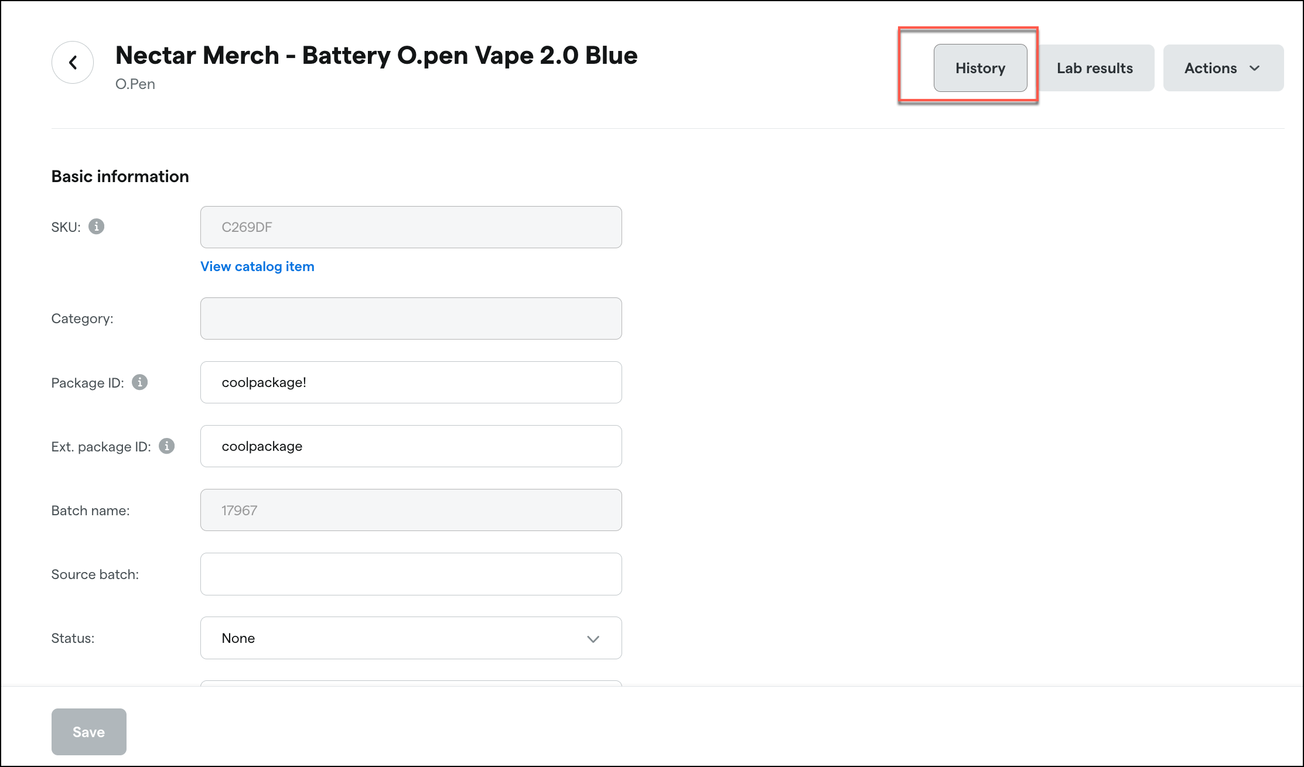Screen dimensions: 1304x767
Task: Open the History view
Action: coord(980,68)
